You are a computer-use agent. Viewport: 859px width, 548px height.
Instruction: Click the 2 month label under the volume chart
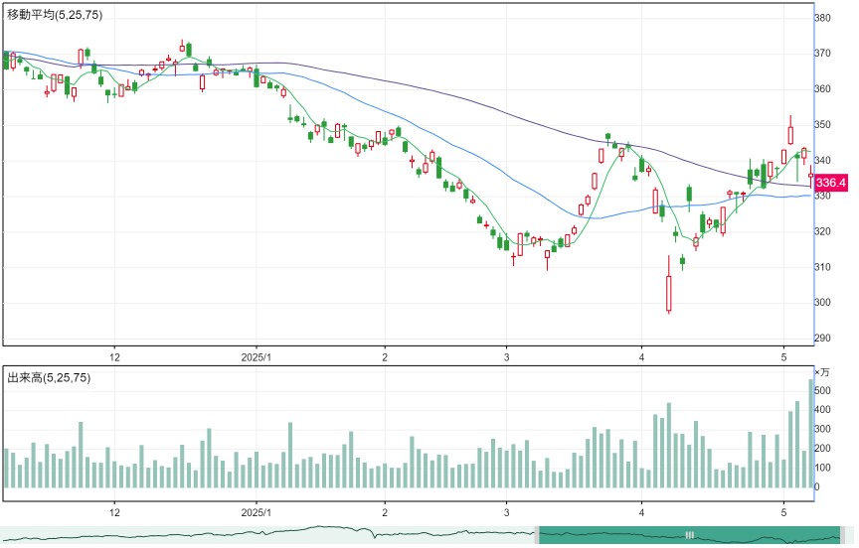(385, 512)
